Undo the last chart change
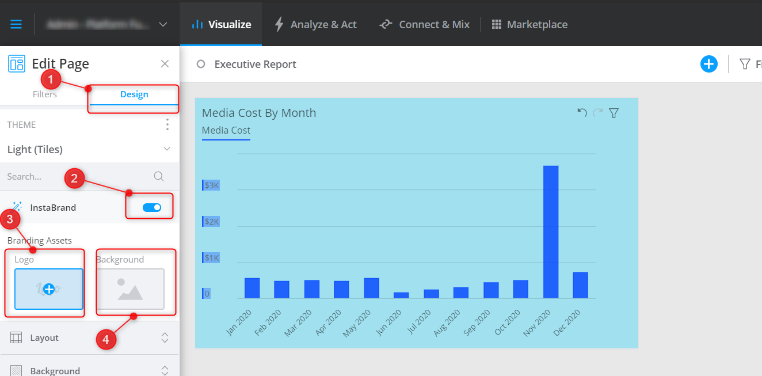 [581, 113]
